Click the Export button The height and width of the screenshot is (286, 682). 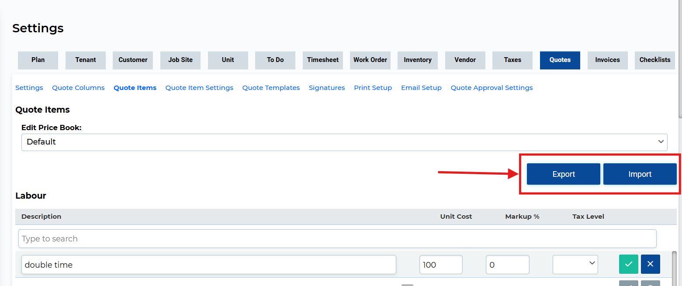[x=563, y=174]
